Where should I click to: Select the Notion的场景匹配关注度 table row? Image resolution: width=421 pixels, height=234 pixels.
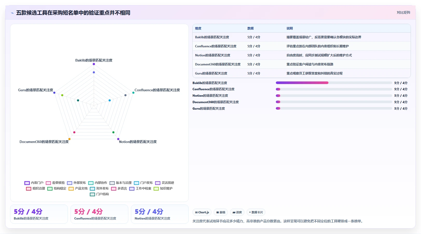pyautogui.click(x=301, y=55)
